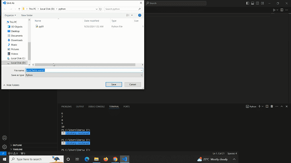
Task: Open the Accounts icon in activity bar
Action: (4, 138)
